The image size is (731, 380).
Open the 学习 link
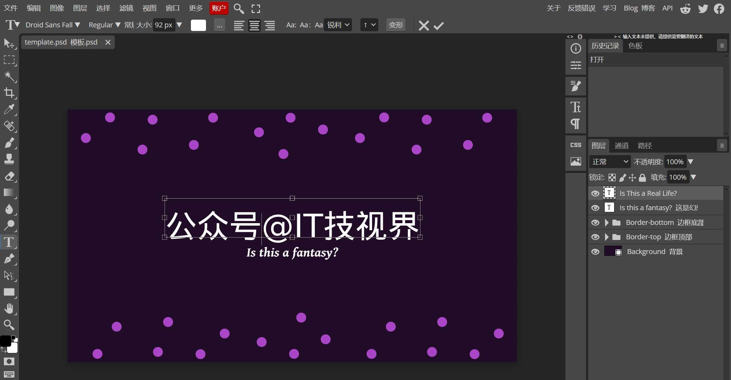coord(610,8)
